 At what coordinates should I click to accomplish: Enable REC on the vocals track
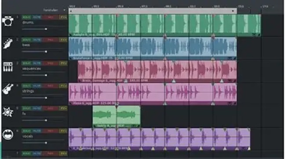50,131
